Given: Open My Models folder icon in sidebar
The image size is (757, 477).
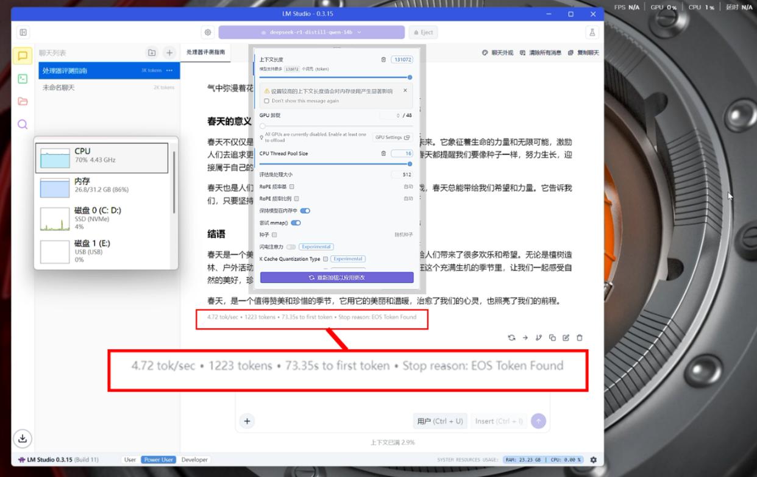Looking at the screenshot, I should [23, 101].
